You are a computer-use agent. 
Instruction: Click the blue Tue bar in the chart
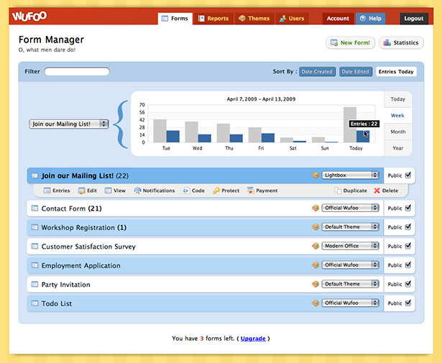click(172, 137)
